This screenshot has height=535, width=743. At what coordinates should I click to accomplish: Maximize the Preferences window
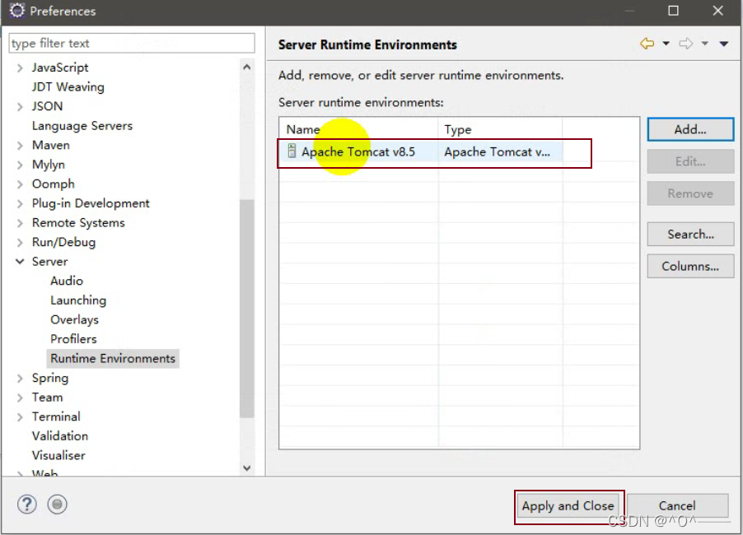(673, 11)
